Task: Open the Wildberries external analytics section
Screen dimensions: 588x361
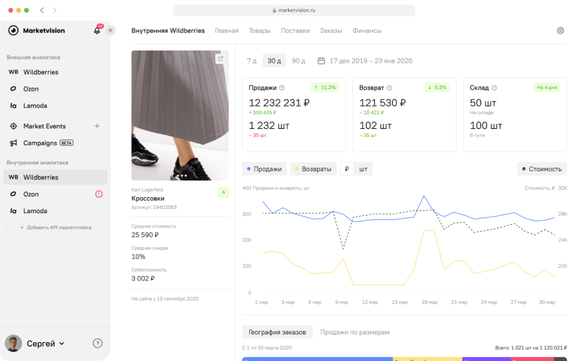Action: pos(41,72)
